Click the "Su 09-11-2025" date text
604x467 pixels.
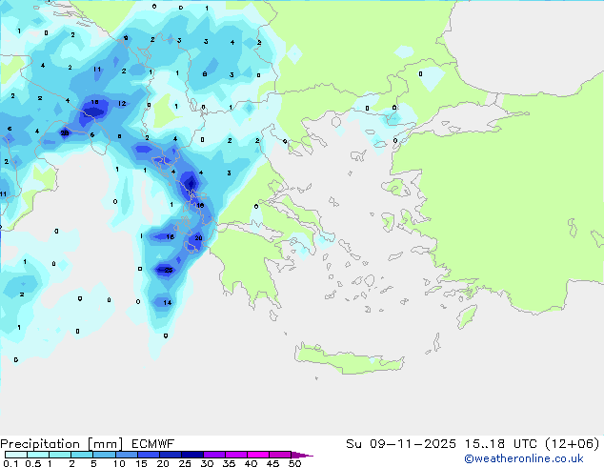pos(401,444)
